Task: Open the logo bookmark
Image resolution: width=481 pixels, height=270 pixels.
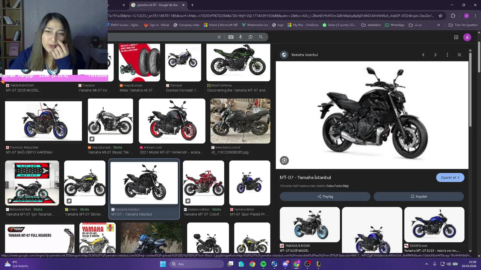Action: pos(278,25)
